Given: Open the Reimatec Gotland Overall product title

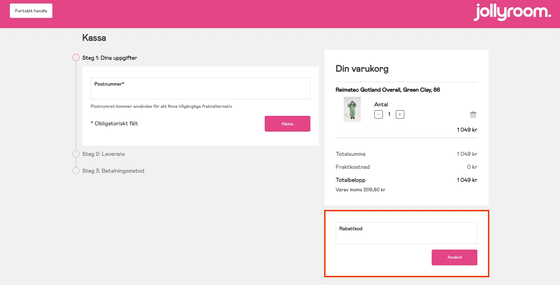Looking at the screenshot, I should point(388,90).
